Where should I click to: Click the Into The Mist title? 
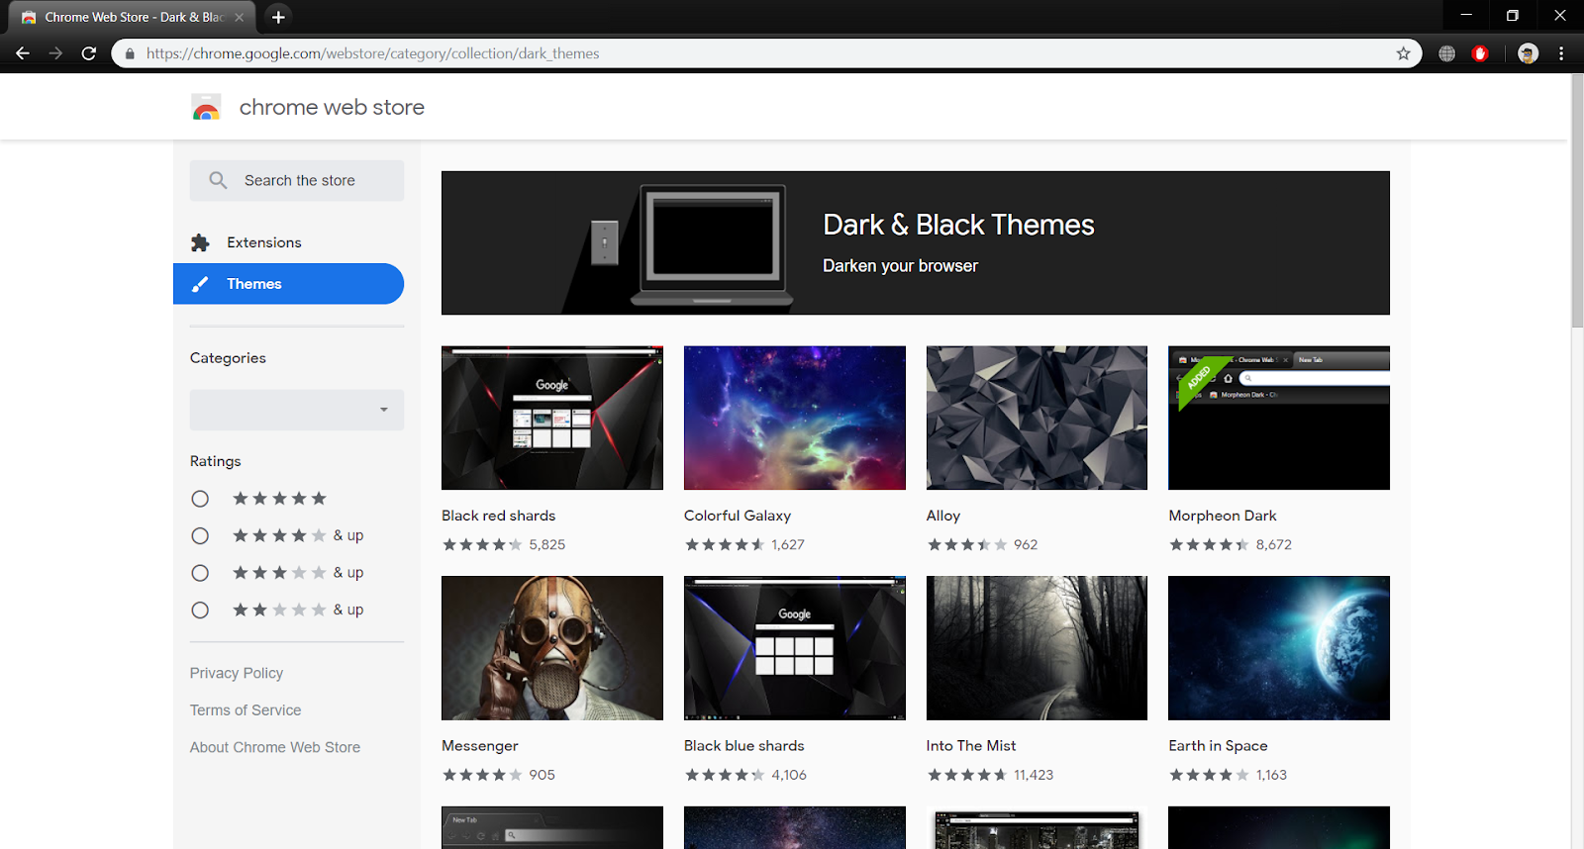coord(971,746)
